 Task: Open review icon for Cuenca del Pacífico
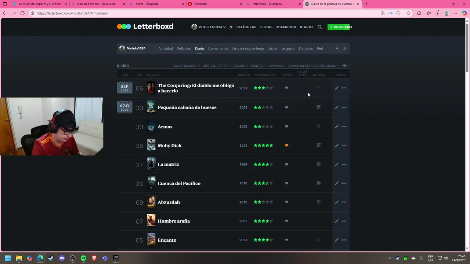click(319, 183)
